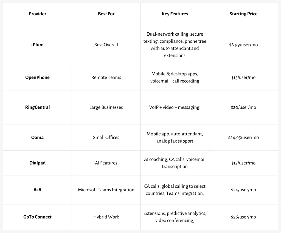Select the iPlum provider name
Viewport: 281px width, 233px height.
click(37, 45)
